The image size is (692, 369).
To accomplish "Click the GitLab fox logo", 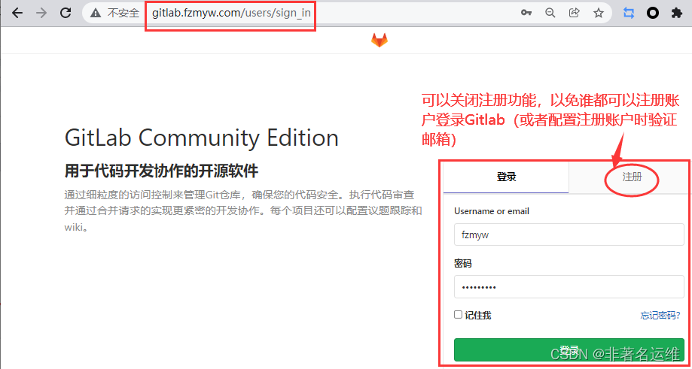I will click(379, 40).
